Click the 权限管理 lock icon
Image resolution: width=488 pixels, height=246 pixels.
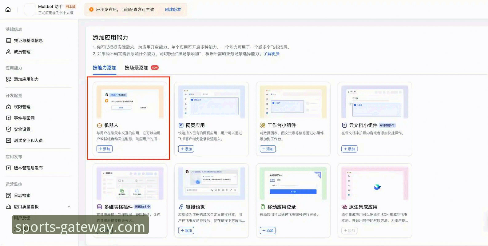(9, 107)
